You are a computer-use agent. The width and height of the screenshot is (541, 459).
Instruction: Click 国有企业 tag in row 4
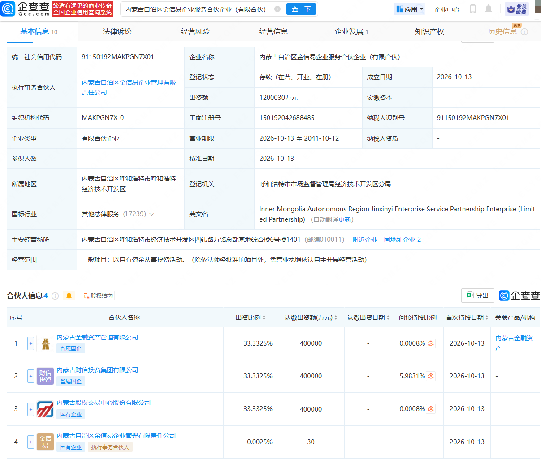[x=71, y=447]
